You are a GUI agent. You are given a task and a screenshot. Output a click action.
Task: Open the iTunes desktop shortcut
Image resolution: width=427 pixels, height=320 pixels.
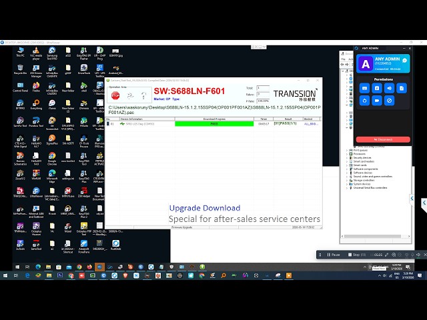pyautogui.click(x=52, y=105)
